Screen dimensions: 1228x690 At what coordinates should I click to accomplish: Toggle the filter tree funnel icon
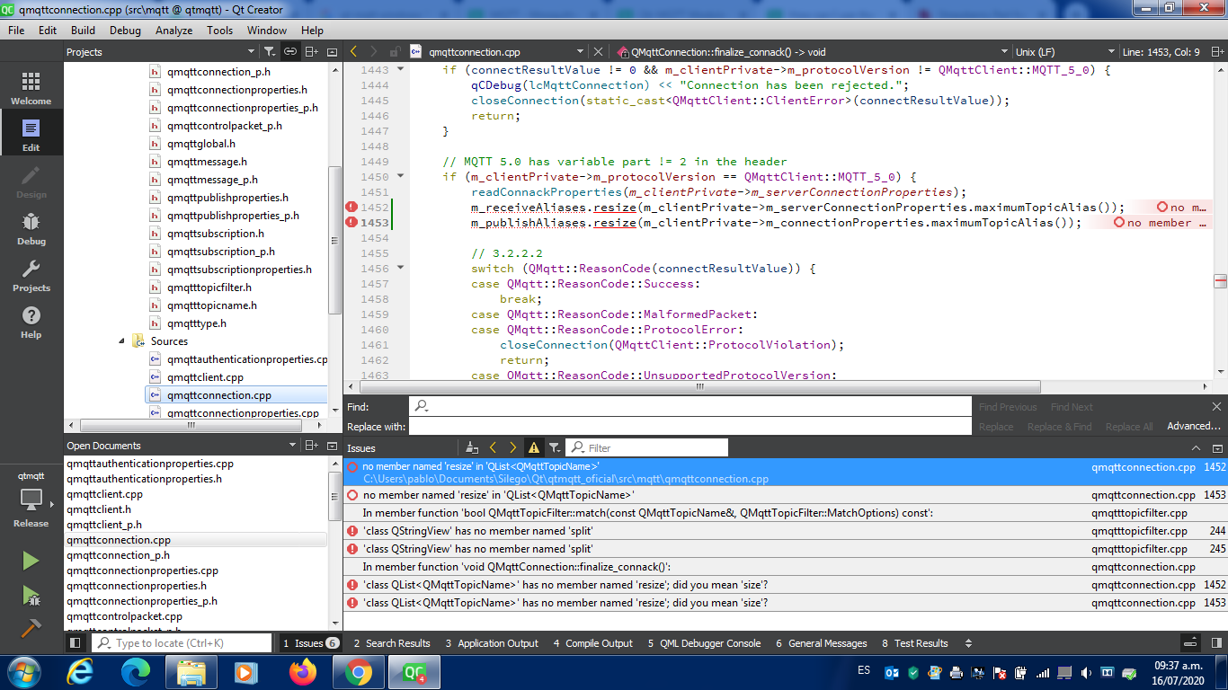[270, 52]
